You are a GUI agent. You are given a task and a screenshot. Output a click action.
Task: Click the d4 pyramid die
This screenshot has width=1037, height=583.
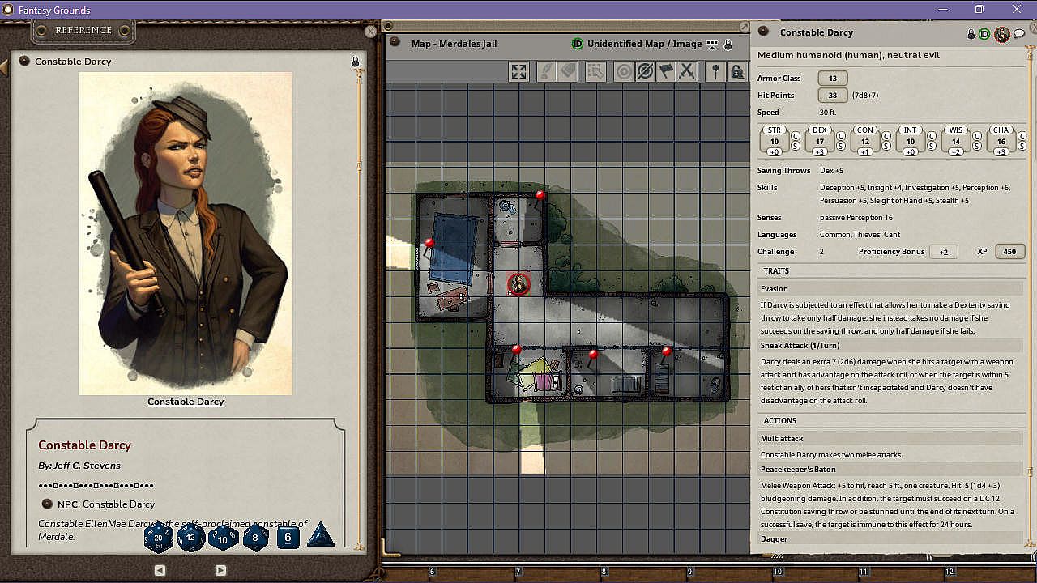(x=321, y=535)
